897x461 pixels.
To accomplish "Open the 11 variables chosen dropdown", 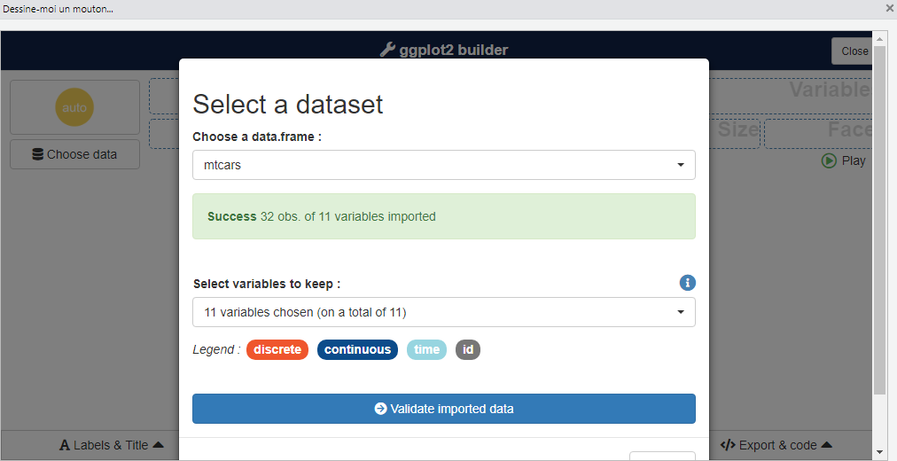I will 443,312.
